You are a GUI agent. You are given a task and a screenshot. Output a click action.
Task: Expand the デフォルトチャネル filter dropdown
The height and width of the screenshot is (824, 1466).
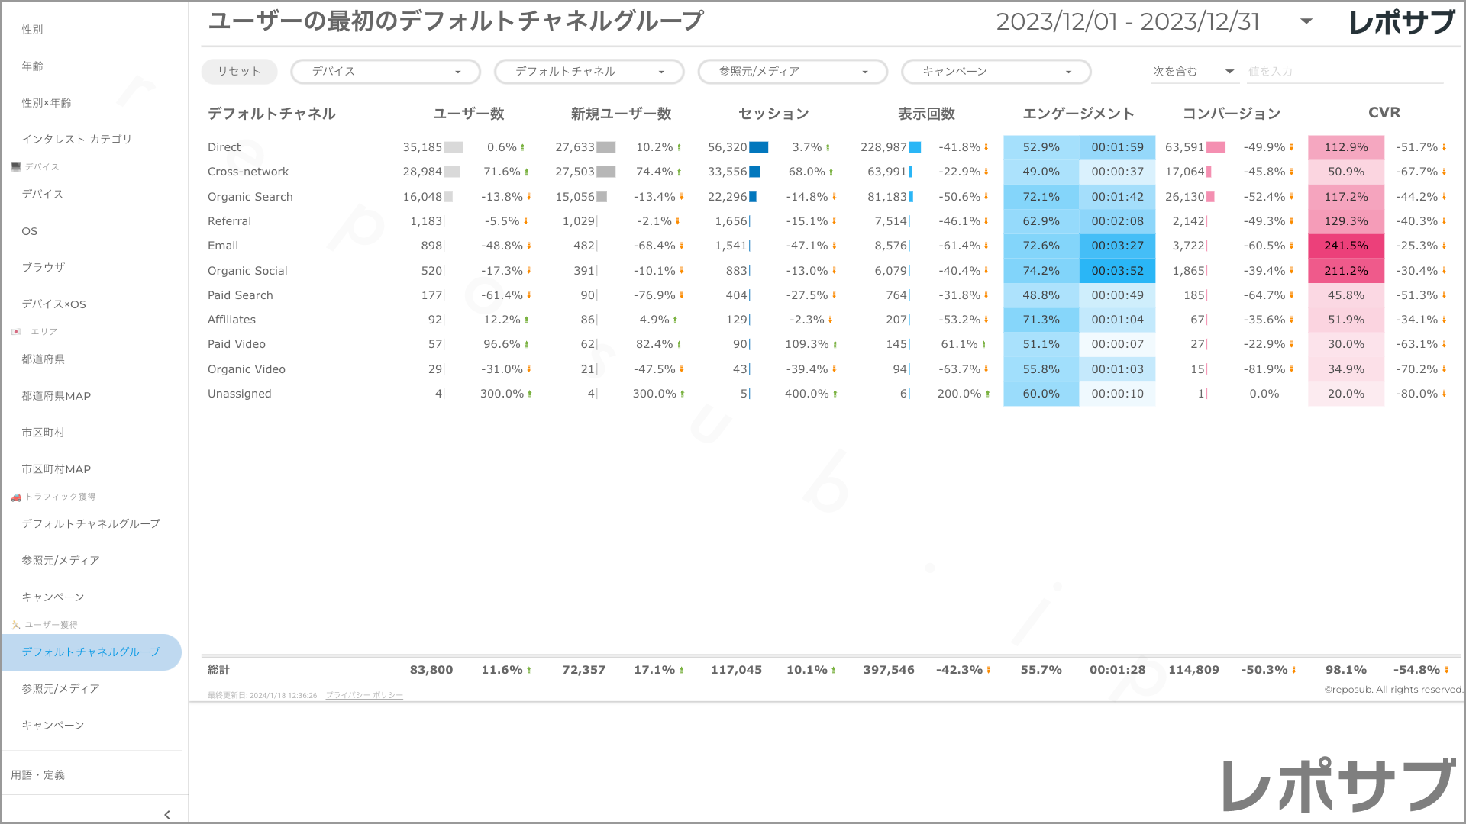(589, 72)
